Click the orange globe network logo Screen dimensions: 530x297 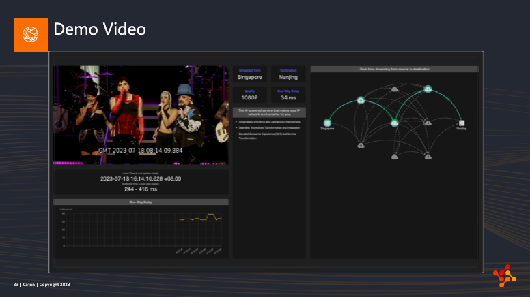[31, 34]
